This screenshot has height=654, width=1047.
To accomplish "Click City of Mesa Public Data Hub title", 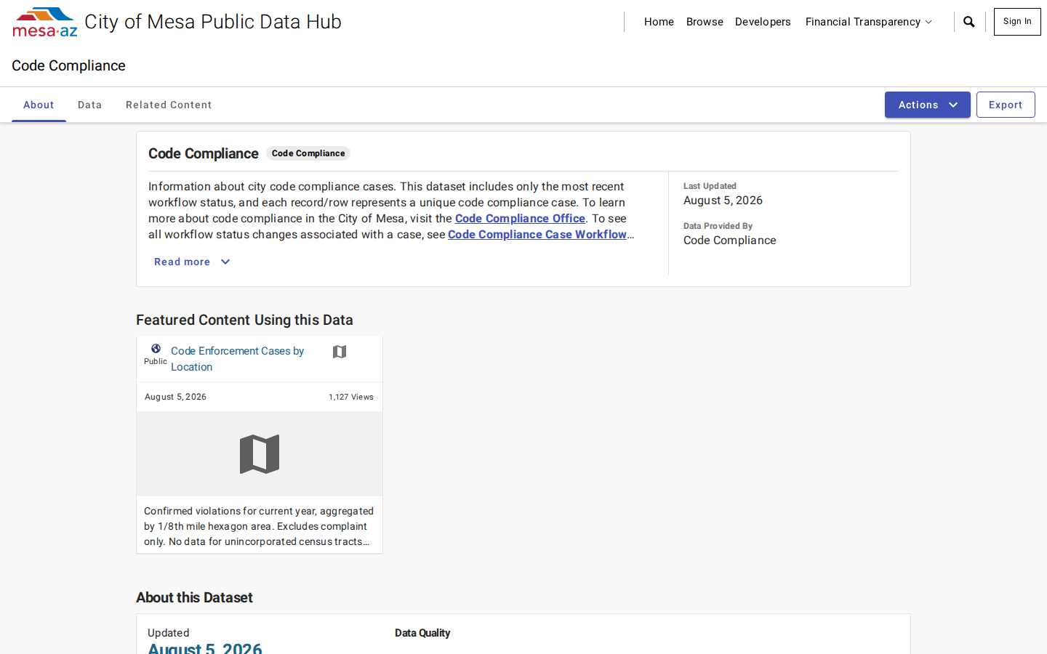I will (x=213, y=22).
